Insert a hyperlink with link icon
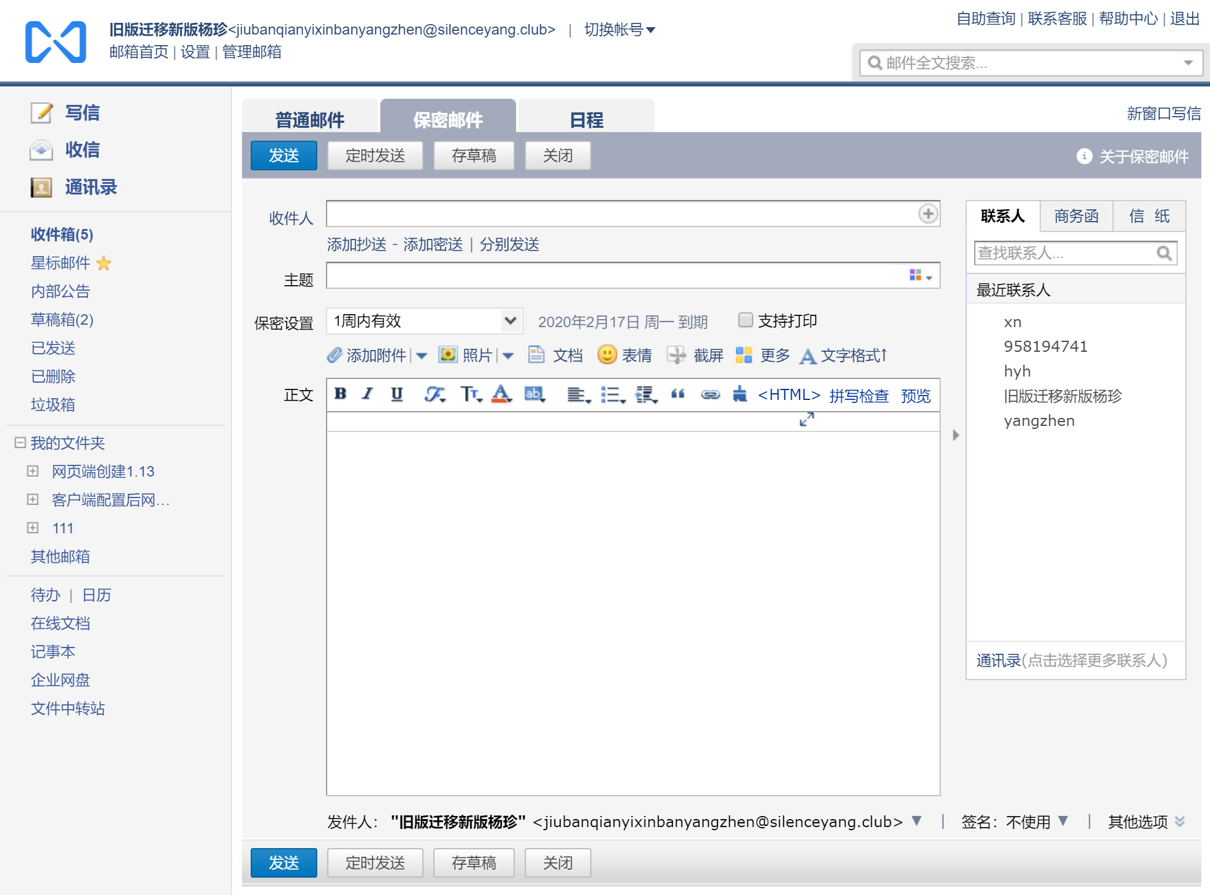This screenshot has width=1210, height=895. tap(710, 394)
